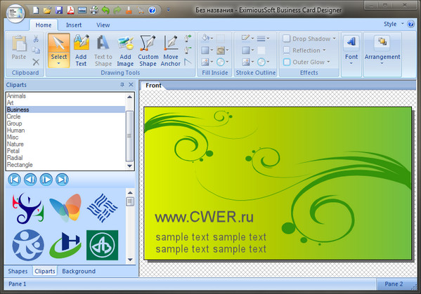
Task: Go to next clipart page
Action: 46,180
